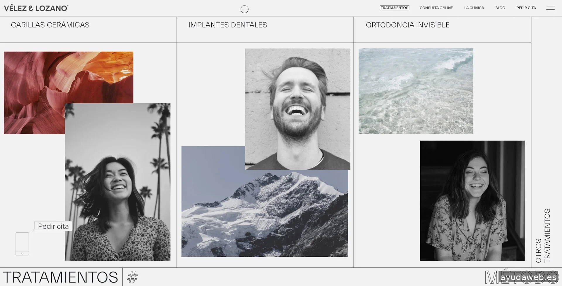
Task: Click the large TRATAMIENTOS footer title
Action: 60,277
